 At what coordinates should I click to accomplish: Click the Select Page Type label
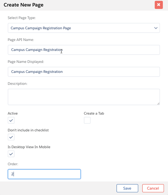pos(22,18)
